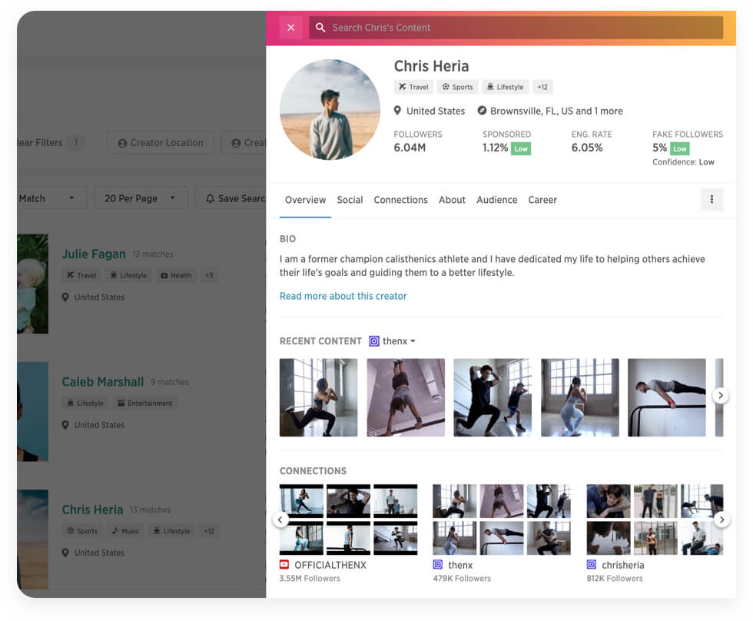Open Caleb Marshall's creator profile
The height and width of the screenshot is (621, 753).
click(103, 382)
